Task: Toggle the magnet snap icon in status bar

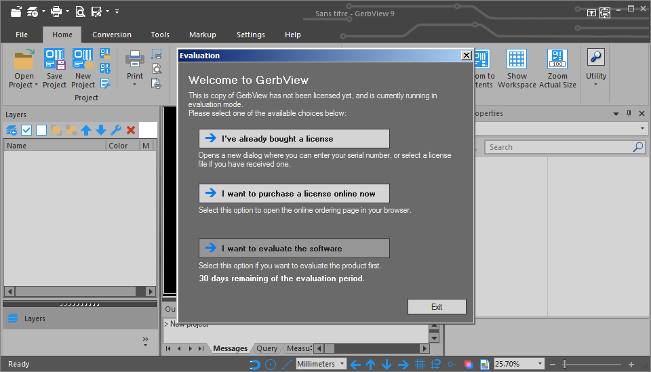Action: coord(254,364)
